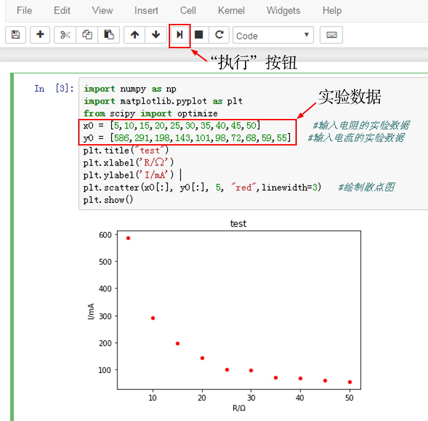Screen dimensions: 428x421
Task: Open the Kernel menu
Action: click(x=231, y=11)
